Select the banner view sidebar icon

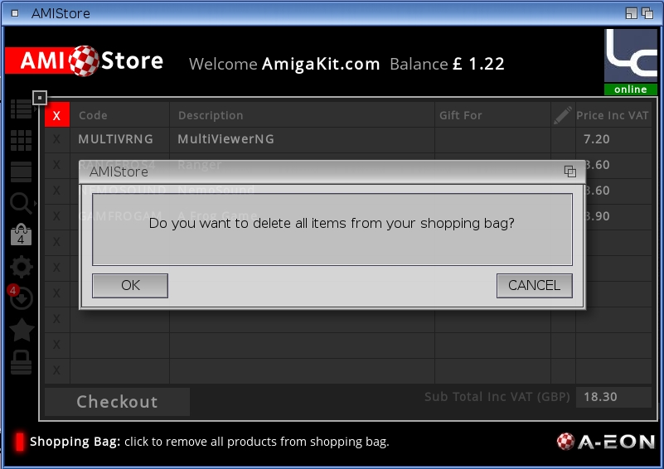click(22, 172)
